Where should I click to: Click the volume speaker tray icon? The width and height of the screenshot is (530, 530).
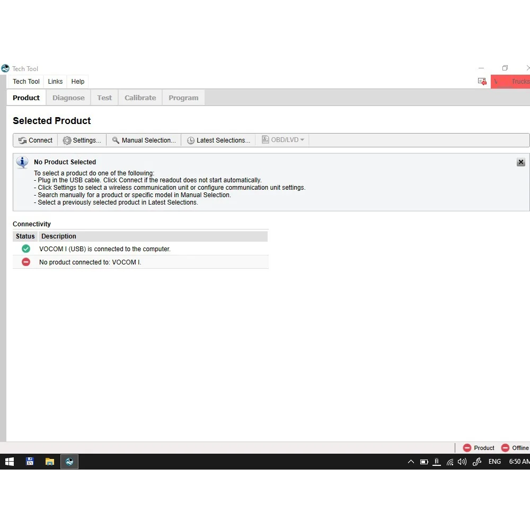tap(462, 462)
